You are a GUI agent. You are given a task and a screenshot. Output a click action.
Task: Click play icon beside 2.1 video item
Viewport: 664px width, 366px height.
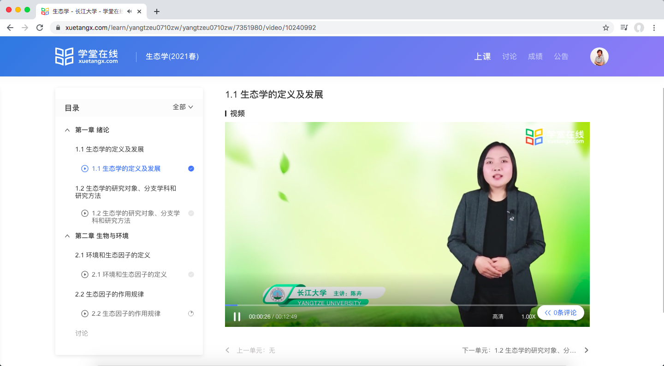coord(85,274)
